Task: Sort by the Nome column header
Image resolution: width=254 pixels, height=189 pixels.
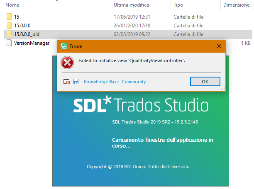Action: tap(12, 5)
